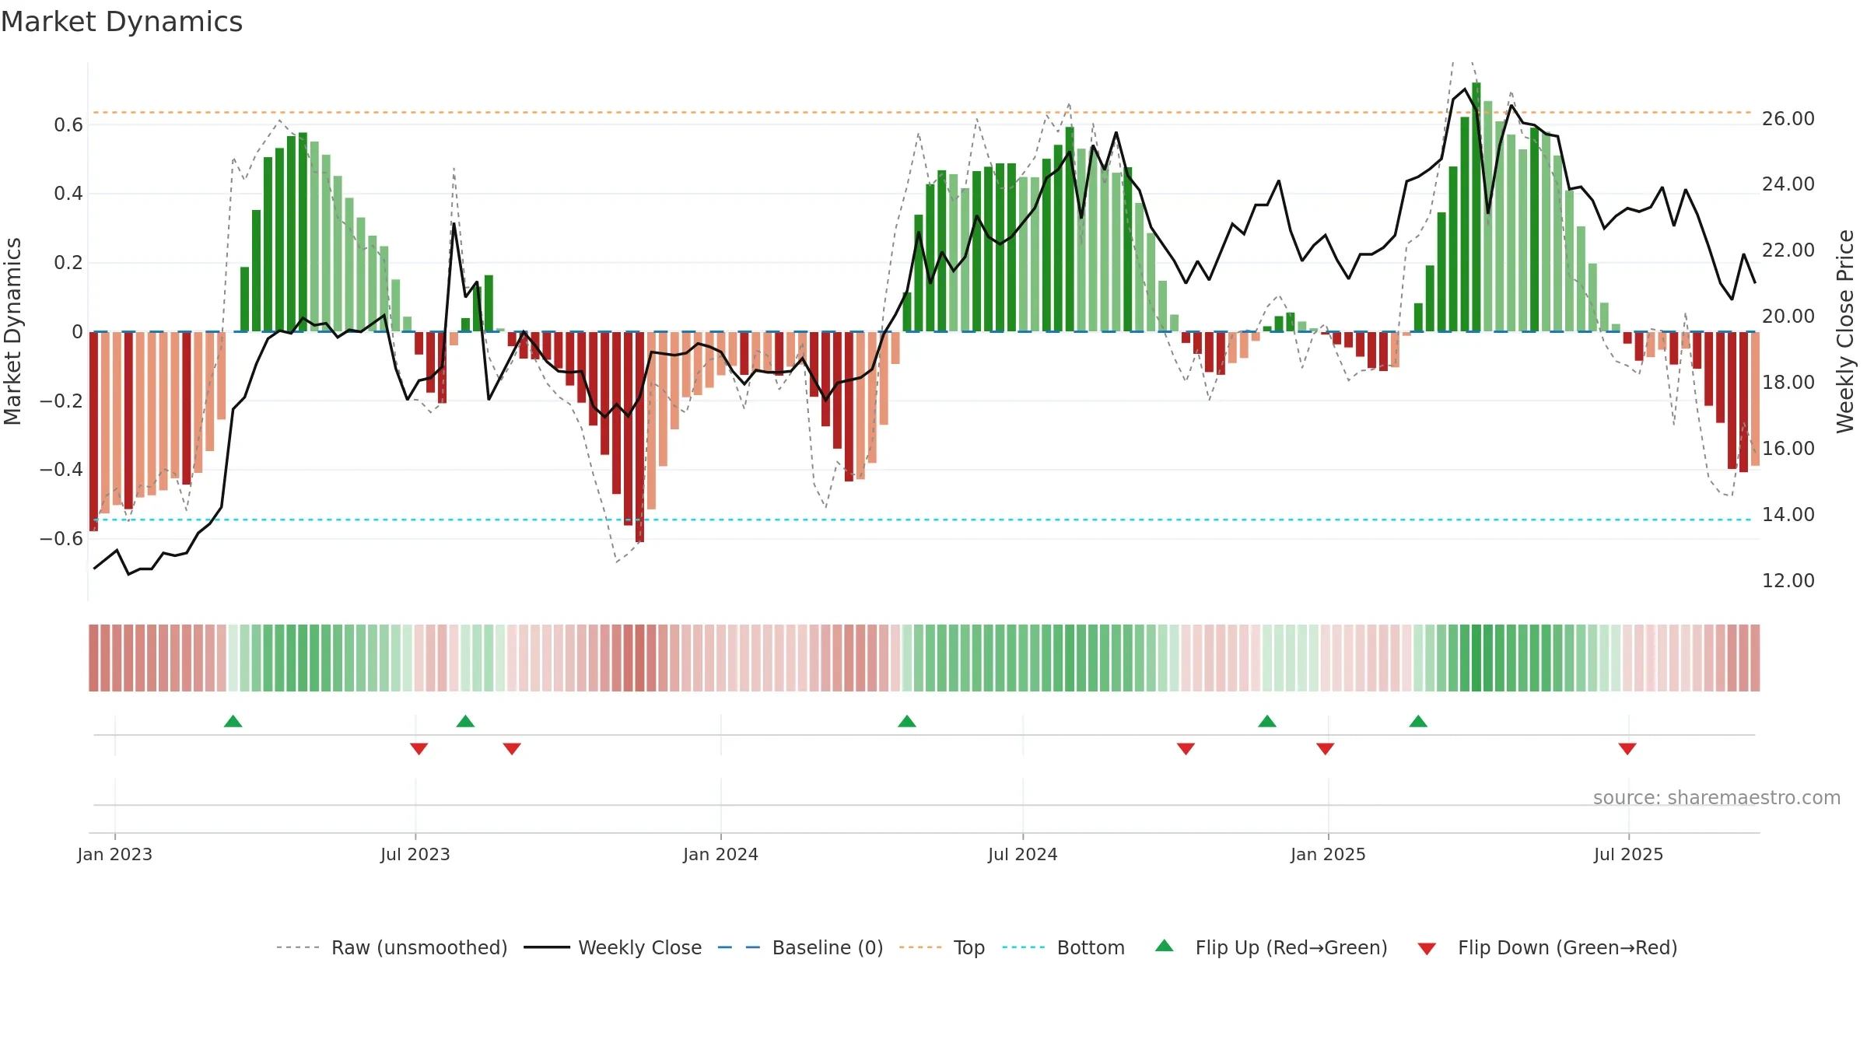Toggle the Bottom legend entry

tap(1063, 947)
